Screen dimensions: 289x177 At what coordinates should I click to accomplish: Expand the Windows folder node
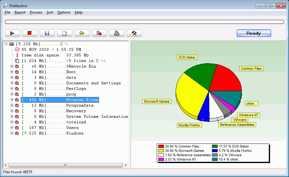click(12, 133)
